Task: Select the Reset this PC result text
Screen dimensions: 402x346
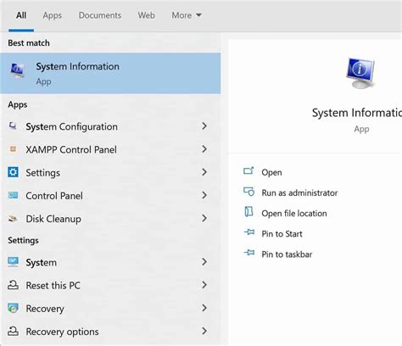Action: [53, 286]
